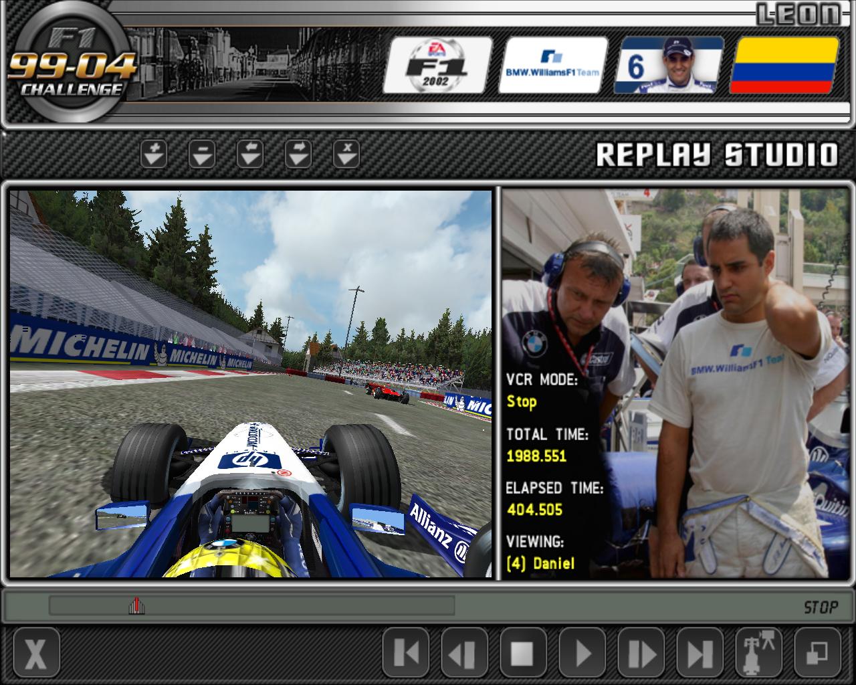Image resolution: width=856 pixels, height=685 pixels.
Task: Click inside the replay progress bar
Action: 251,606
